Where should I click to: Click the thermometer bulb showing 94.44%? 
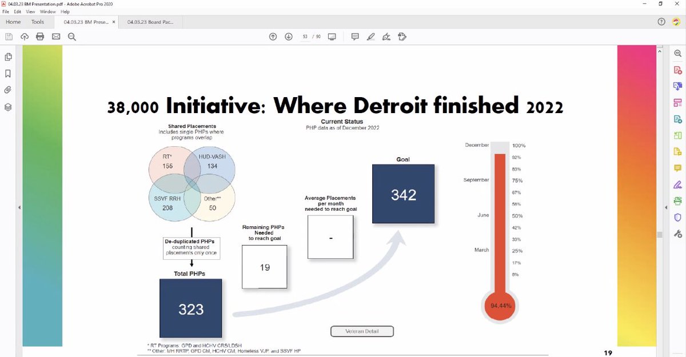(501, 306)
